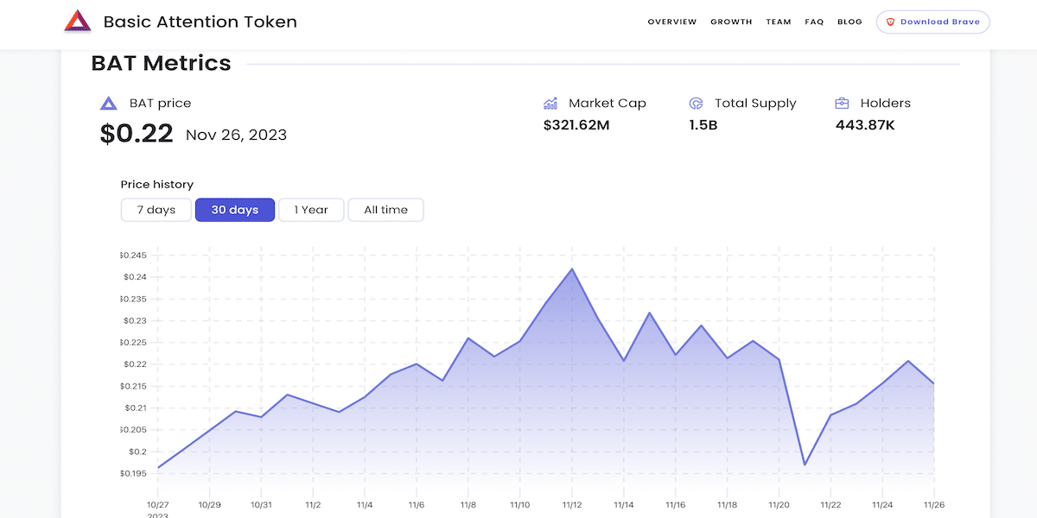Click the 11/6 x-axis date label
This screenshot has width=1037, height=518.
[x=417, y=504]
